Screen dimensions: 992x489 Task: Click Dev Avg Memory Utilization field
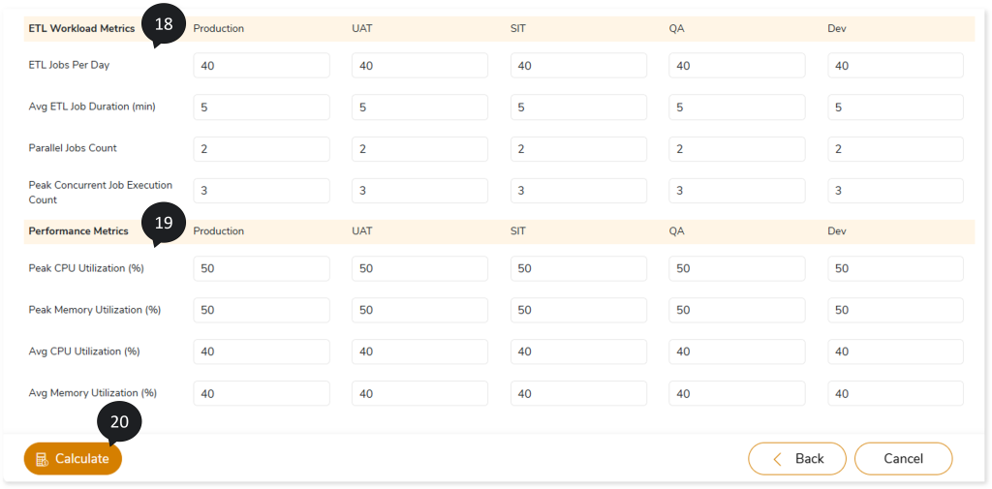pos(896,393)
